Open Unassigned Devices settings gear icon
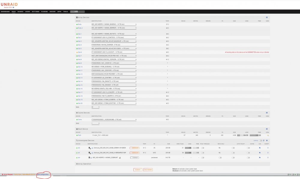The width and height of the screenshot is (300, 179). pos(267,140)
